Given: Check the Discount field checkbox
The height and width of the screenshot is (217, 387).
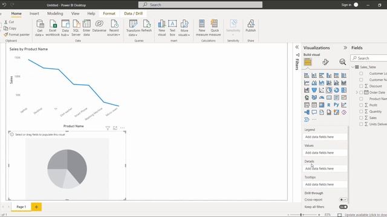Looking at the screenshot, I should (x=361, y=86).
